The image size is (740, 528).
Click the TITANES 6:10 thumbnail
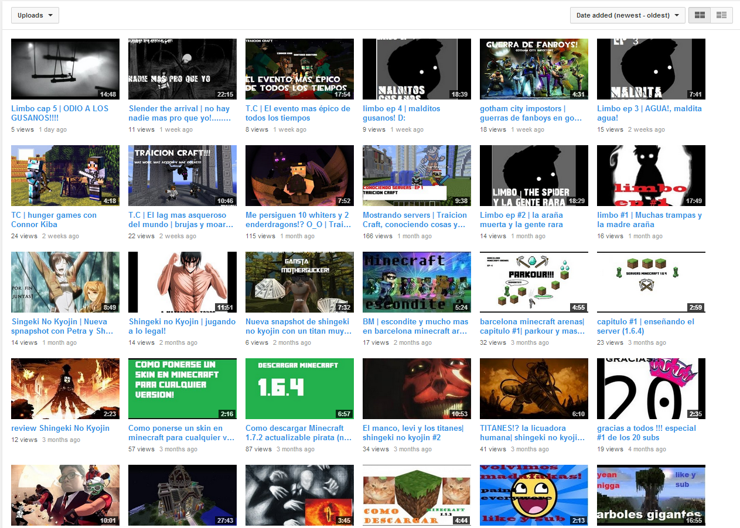pos(534,389)
